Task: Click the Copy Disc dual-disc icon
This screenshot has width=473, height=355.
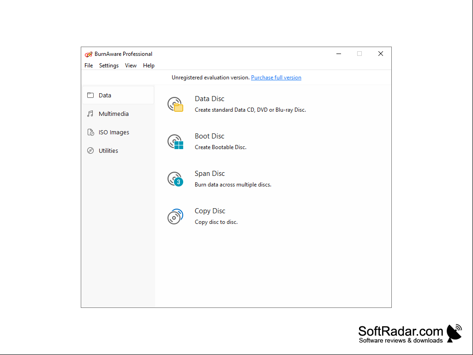Action: (175, 217)
